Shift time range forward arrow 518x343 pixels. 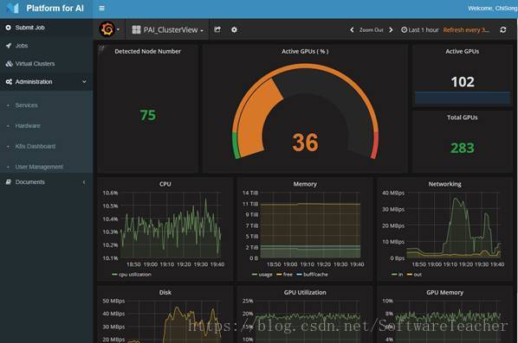[392, 30]
